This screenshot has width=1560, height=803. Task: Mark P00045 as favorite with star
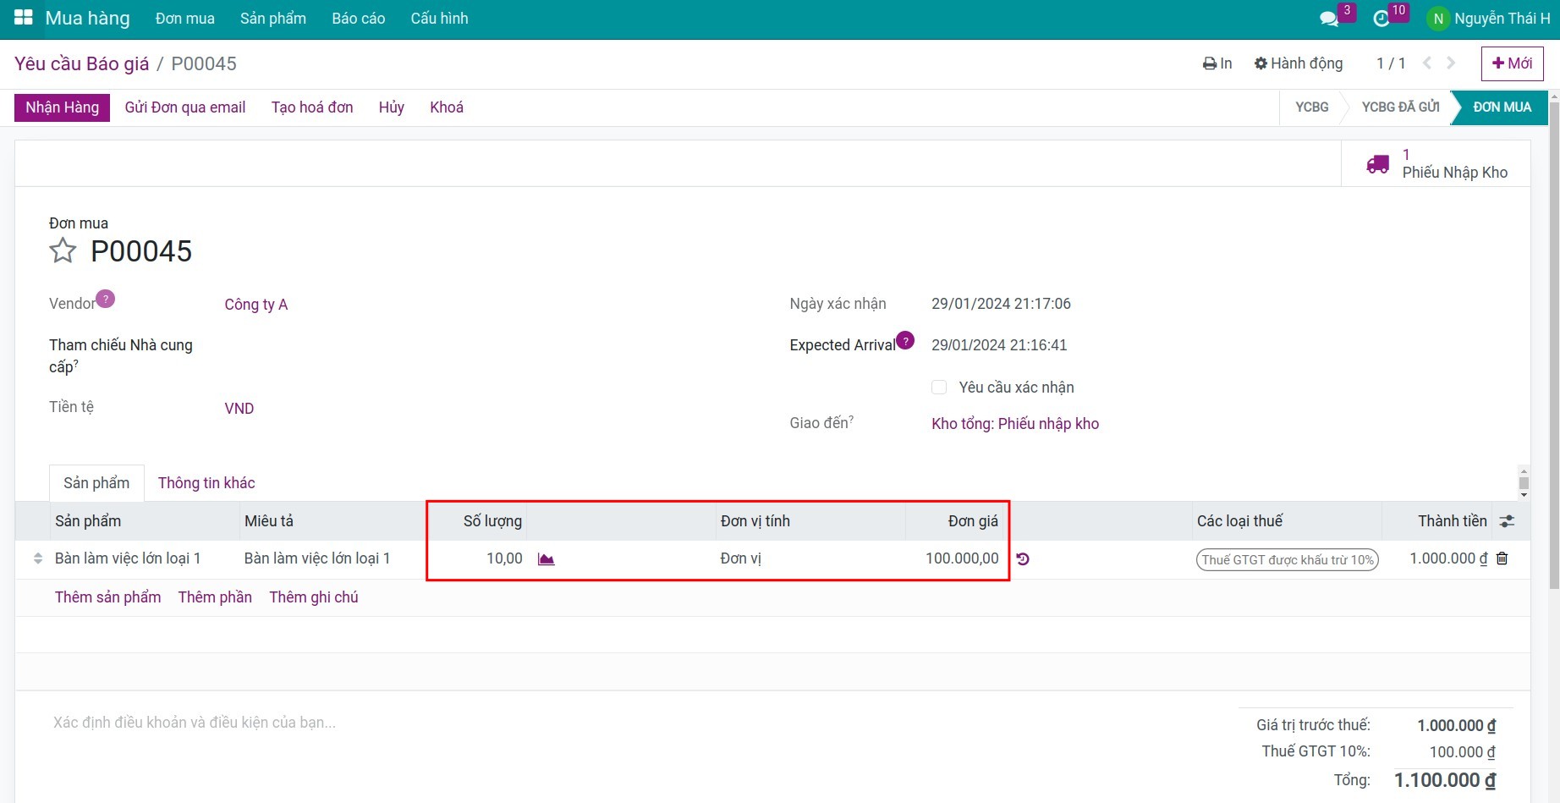point(63,251)
